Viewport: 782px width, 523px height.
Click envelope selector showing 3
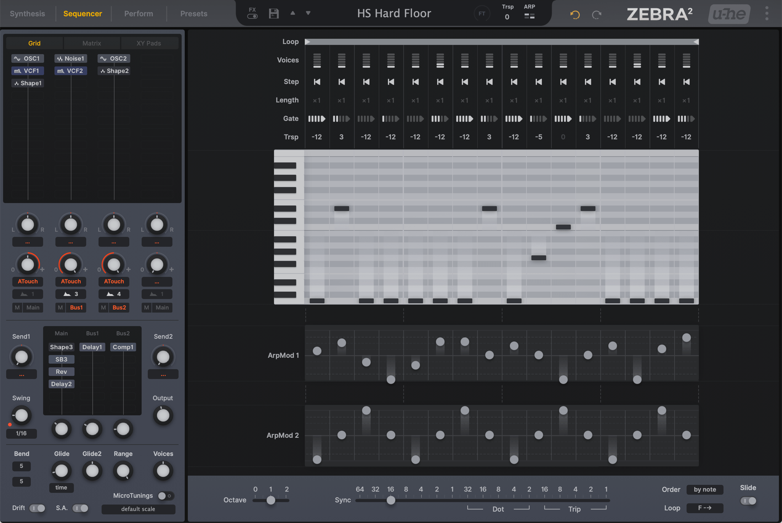coord(71,294)
